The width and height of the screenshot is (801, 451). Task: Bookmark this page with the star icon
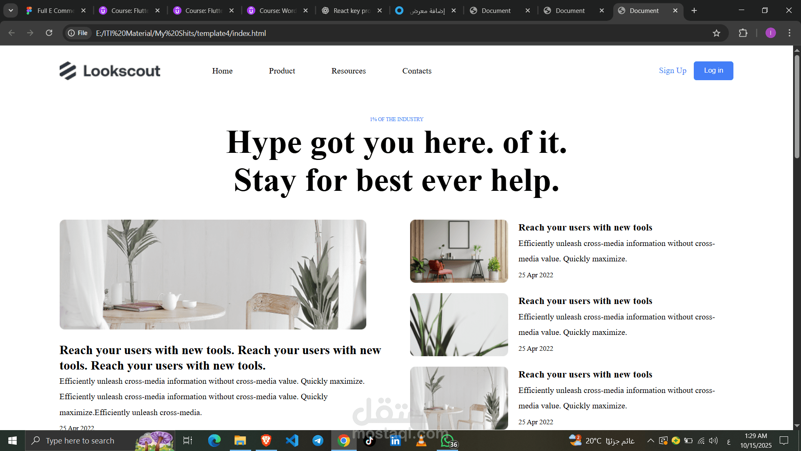(716, 33)
